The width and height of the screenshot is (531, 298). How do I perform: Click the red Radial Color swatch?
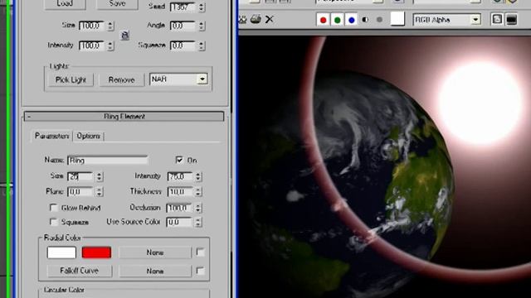96,252
